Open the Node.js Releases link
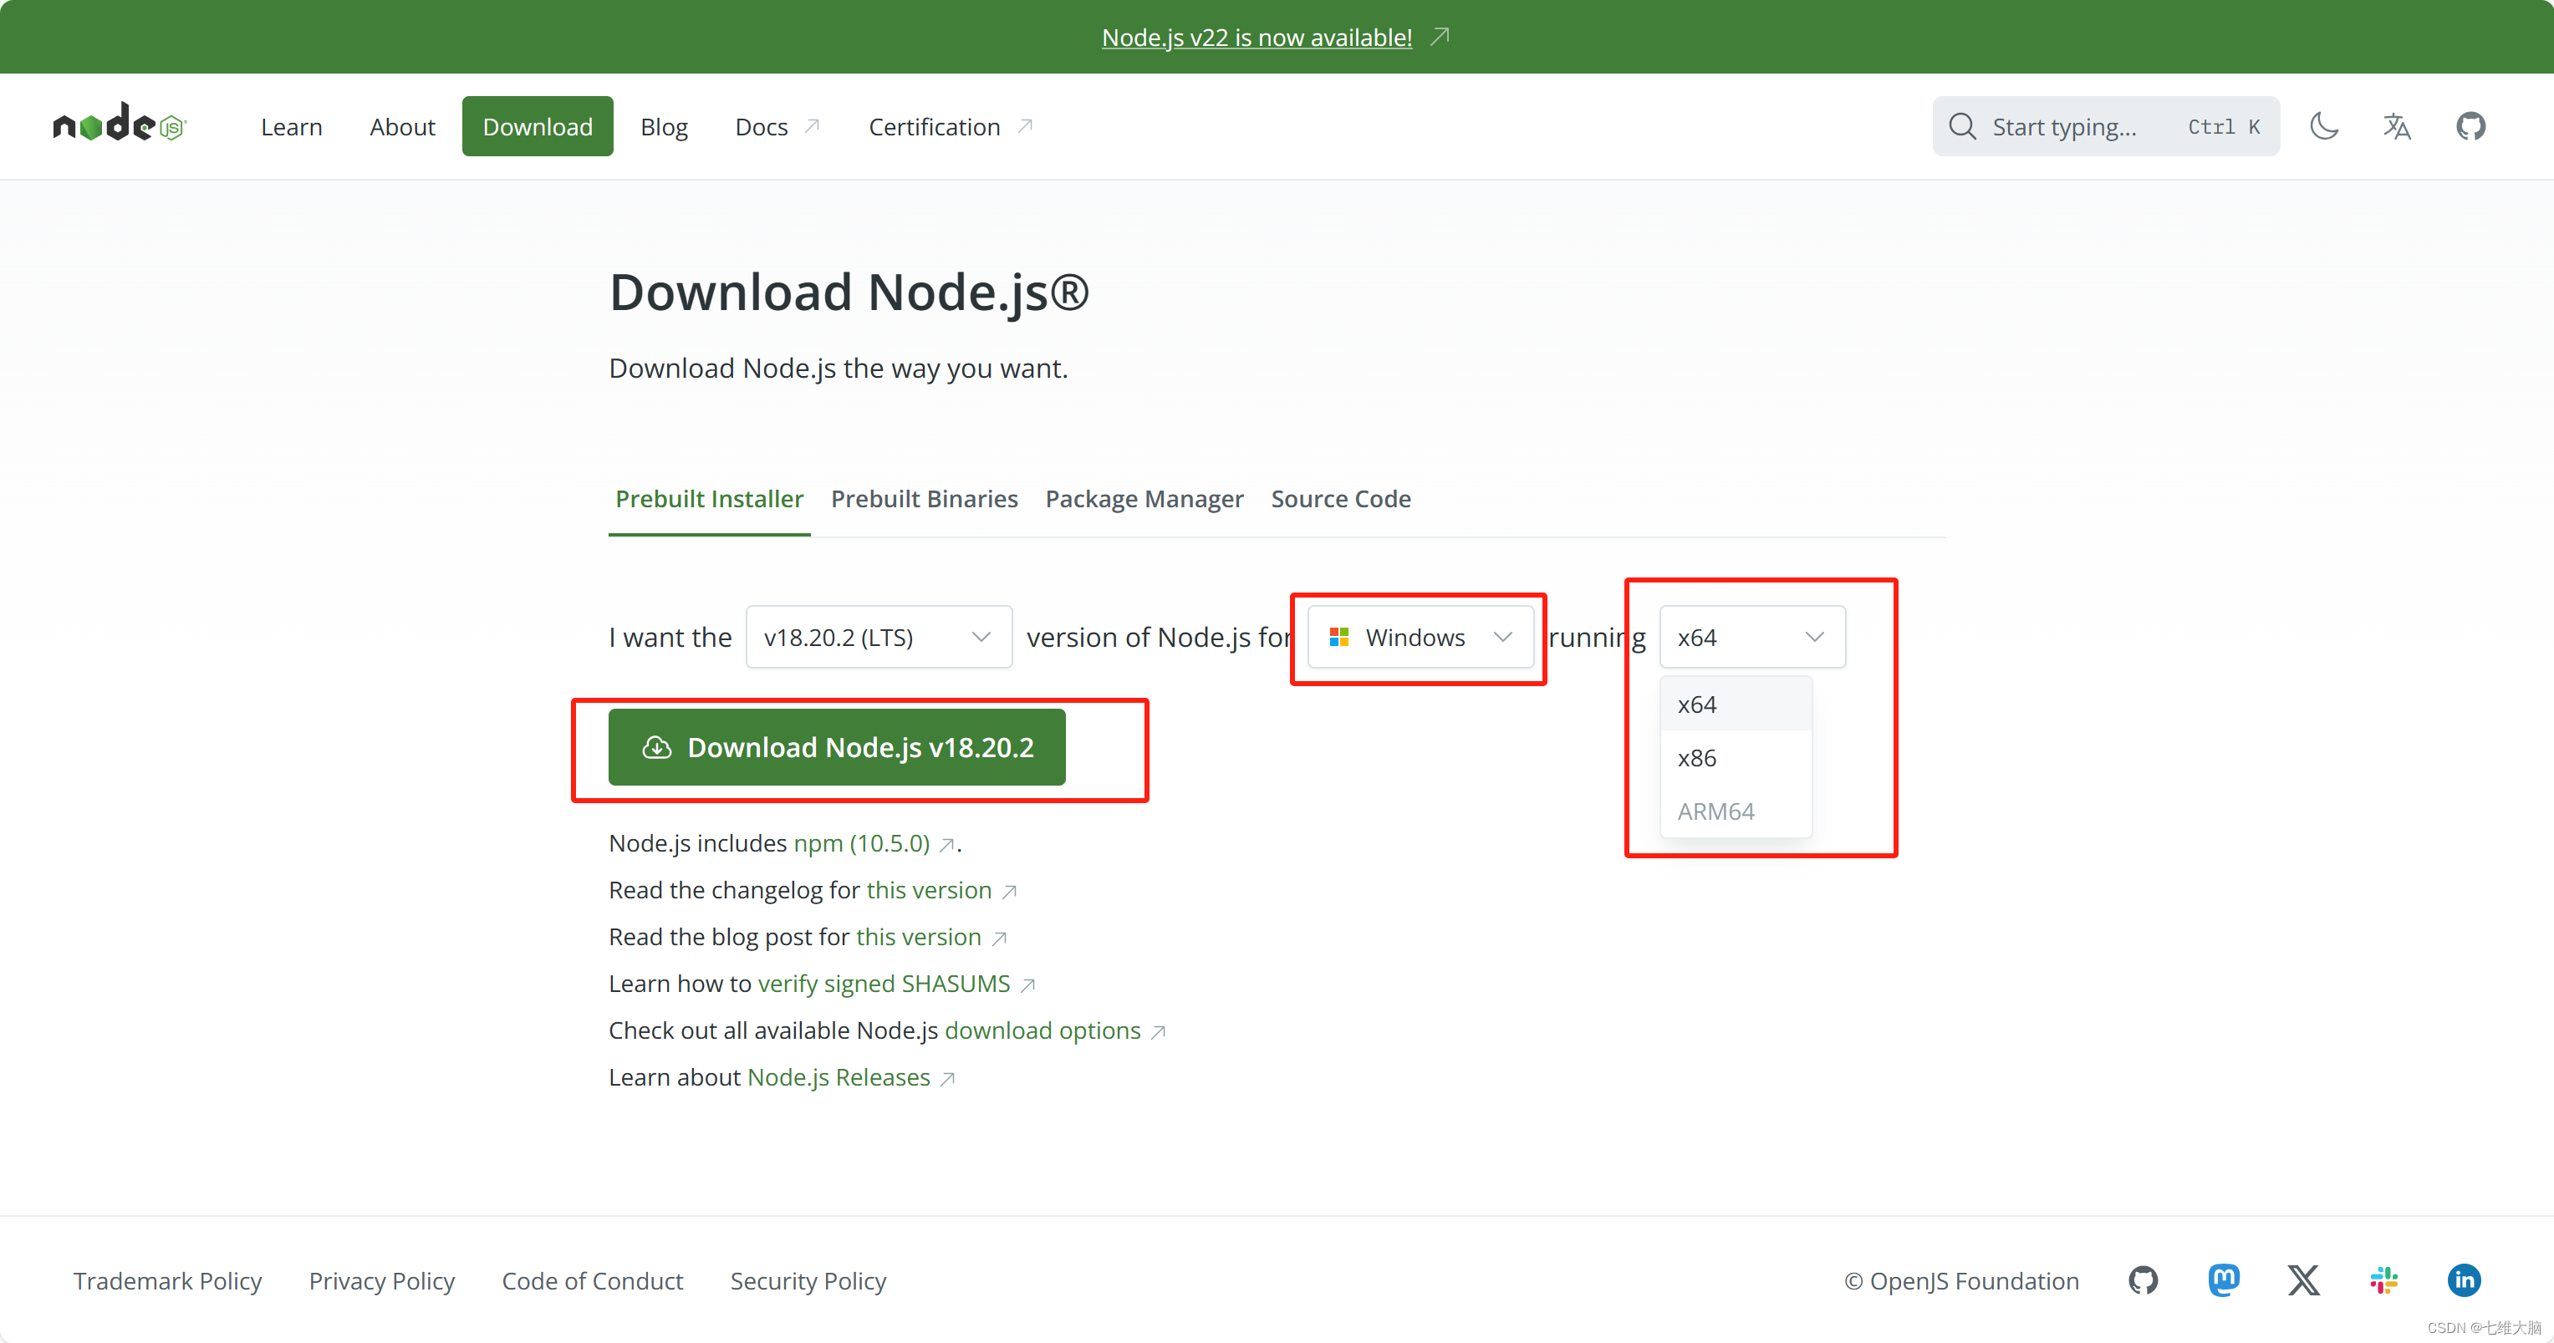The image size is (2554, 1343). 839,1077
